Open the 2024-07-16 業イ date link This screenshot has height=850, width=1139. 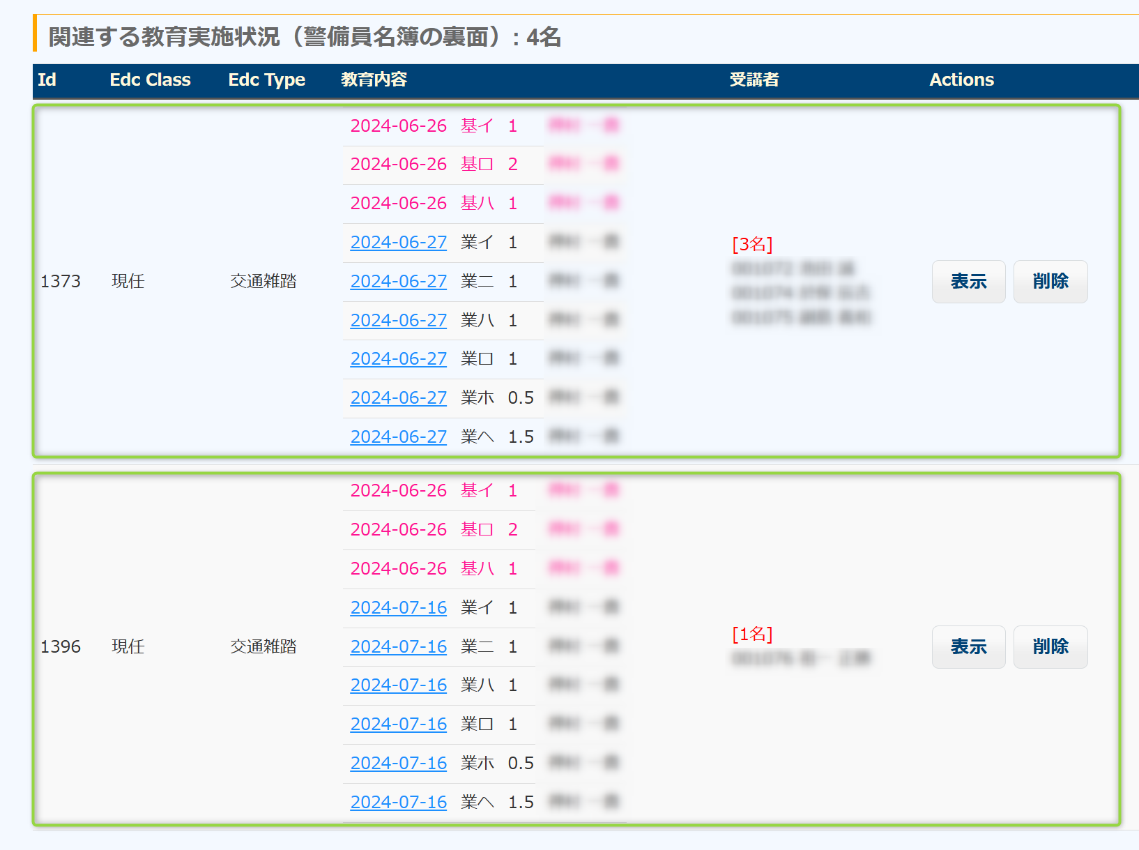coord(398,608)
